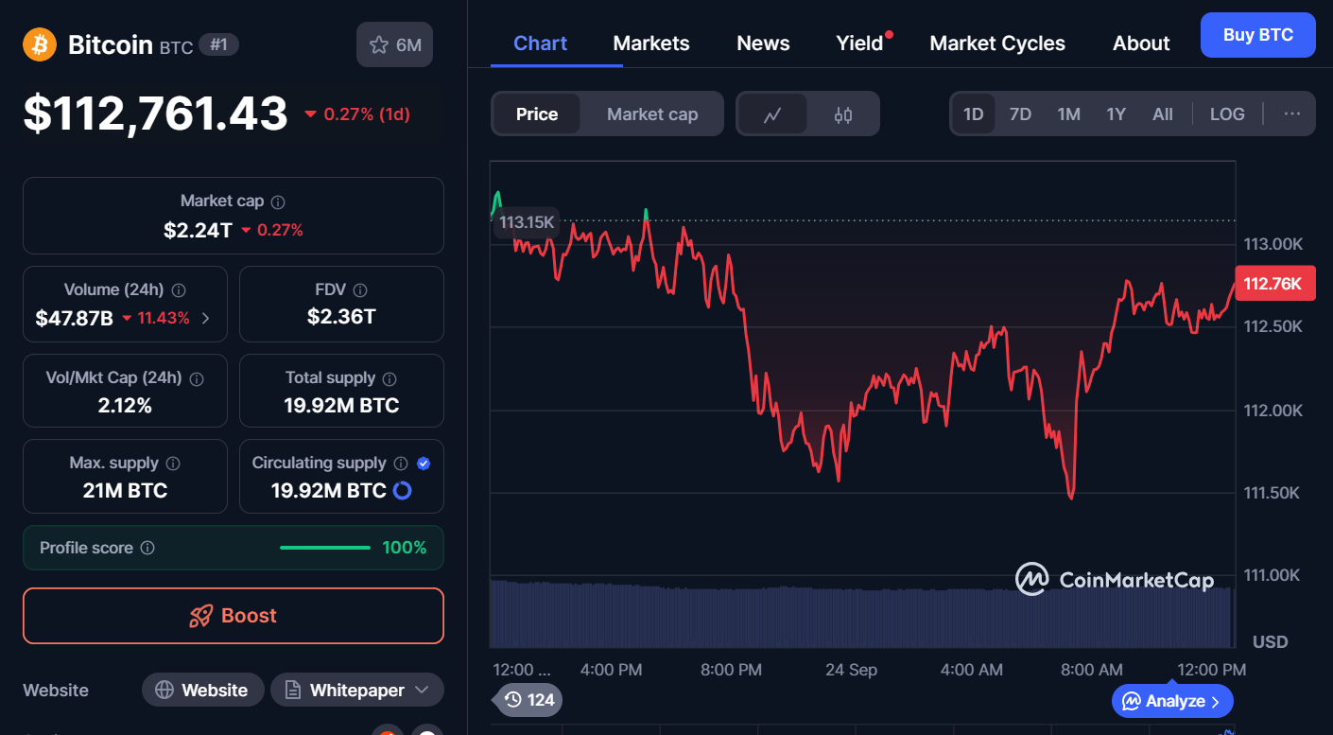1333x735 pixels.
Task: Click the 2.12% Vol/Mkt Cap value
Action: click(x=125, y=406)
